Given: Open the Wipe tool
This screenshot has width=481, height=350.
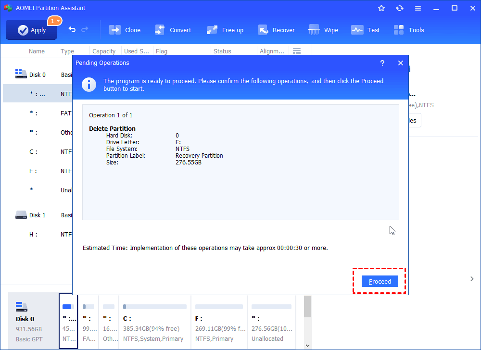Looking at the screenshot, I should pos(323,30).
